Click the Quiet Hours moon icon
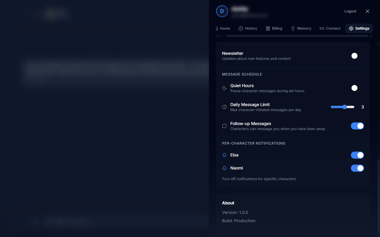Image resolution: width=380 pixels, height=237 pixels. [224, 88]
